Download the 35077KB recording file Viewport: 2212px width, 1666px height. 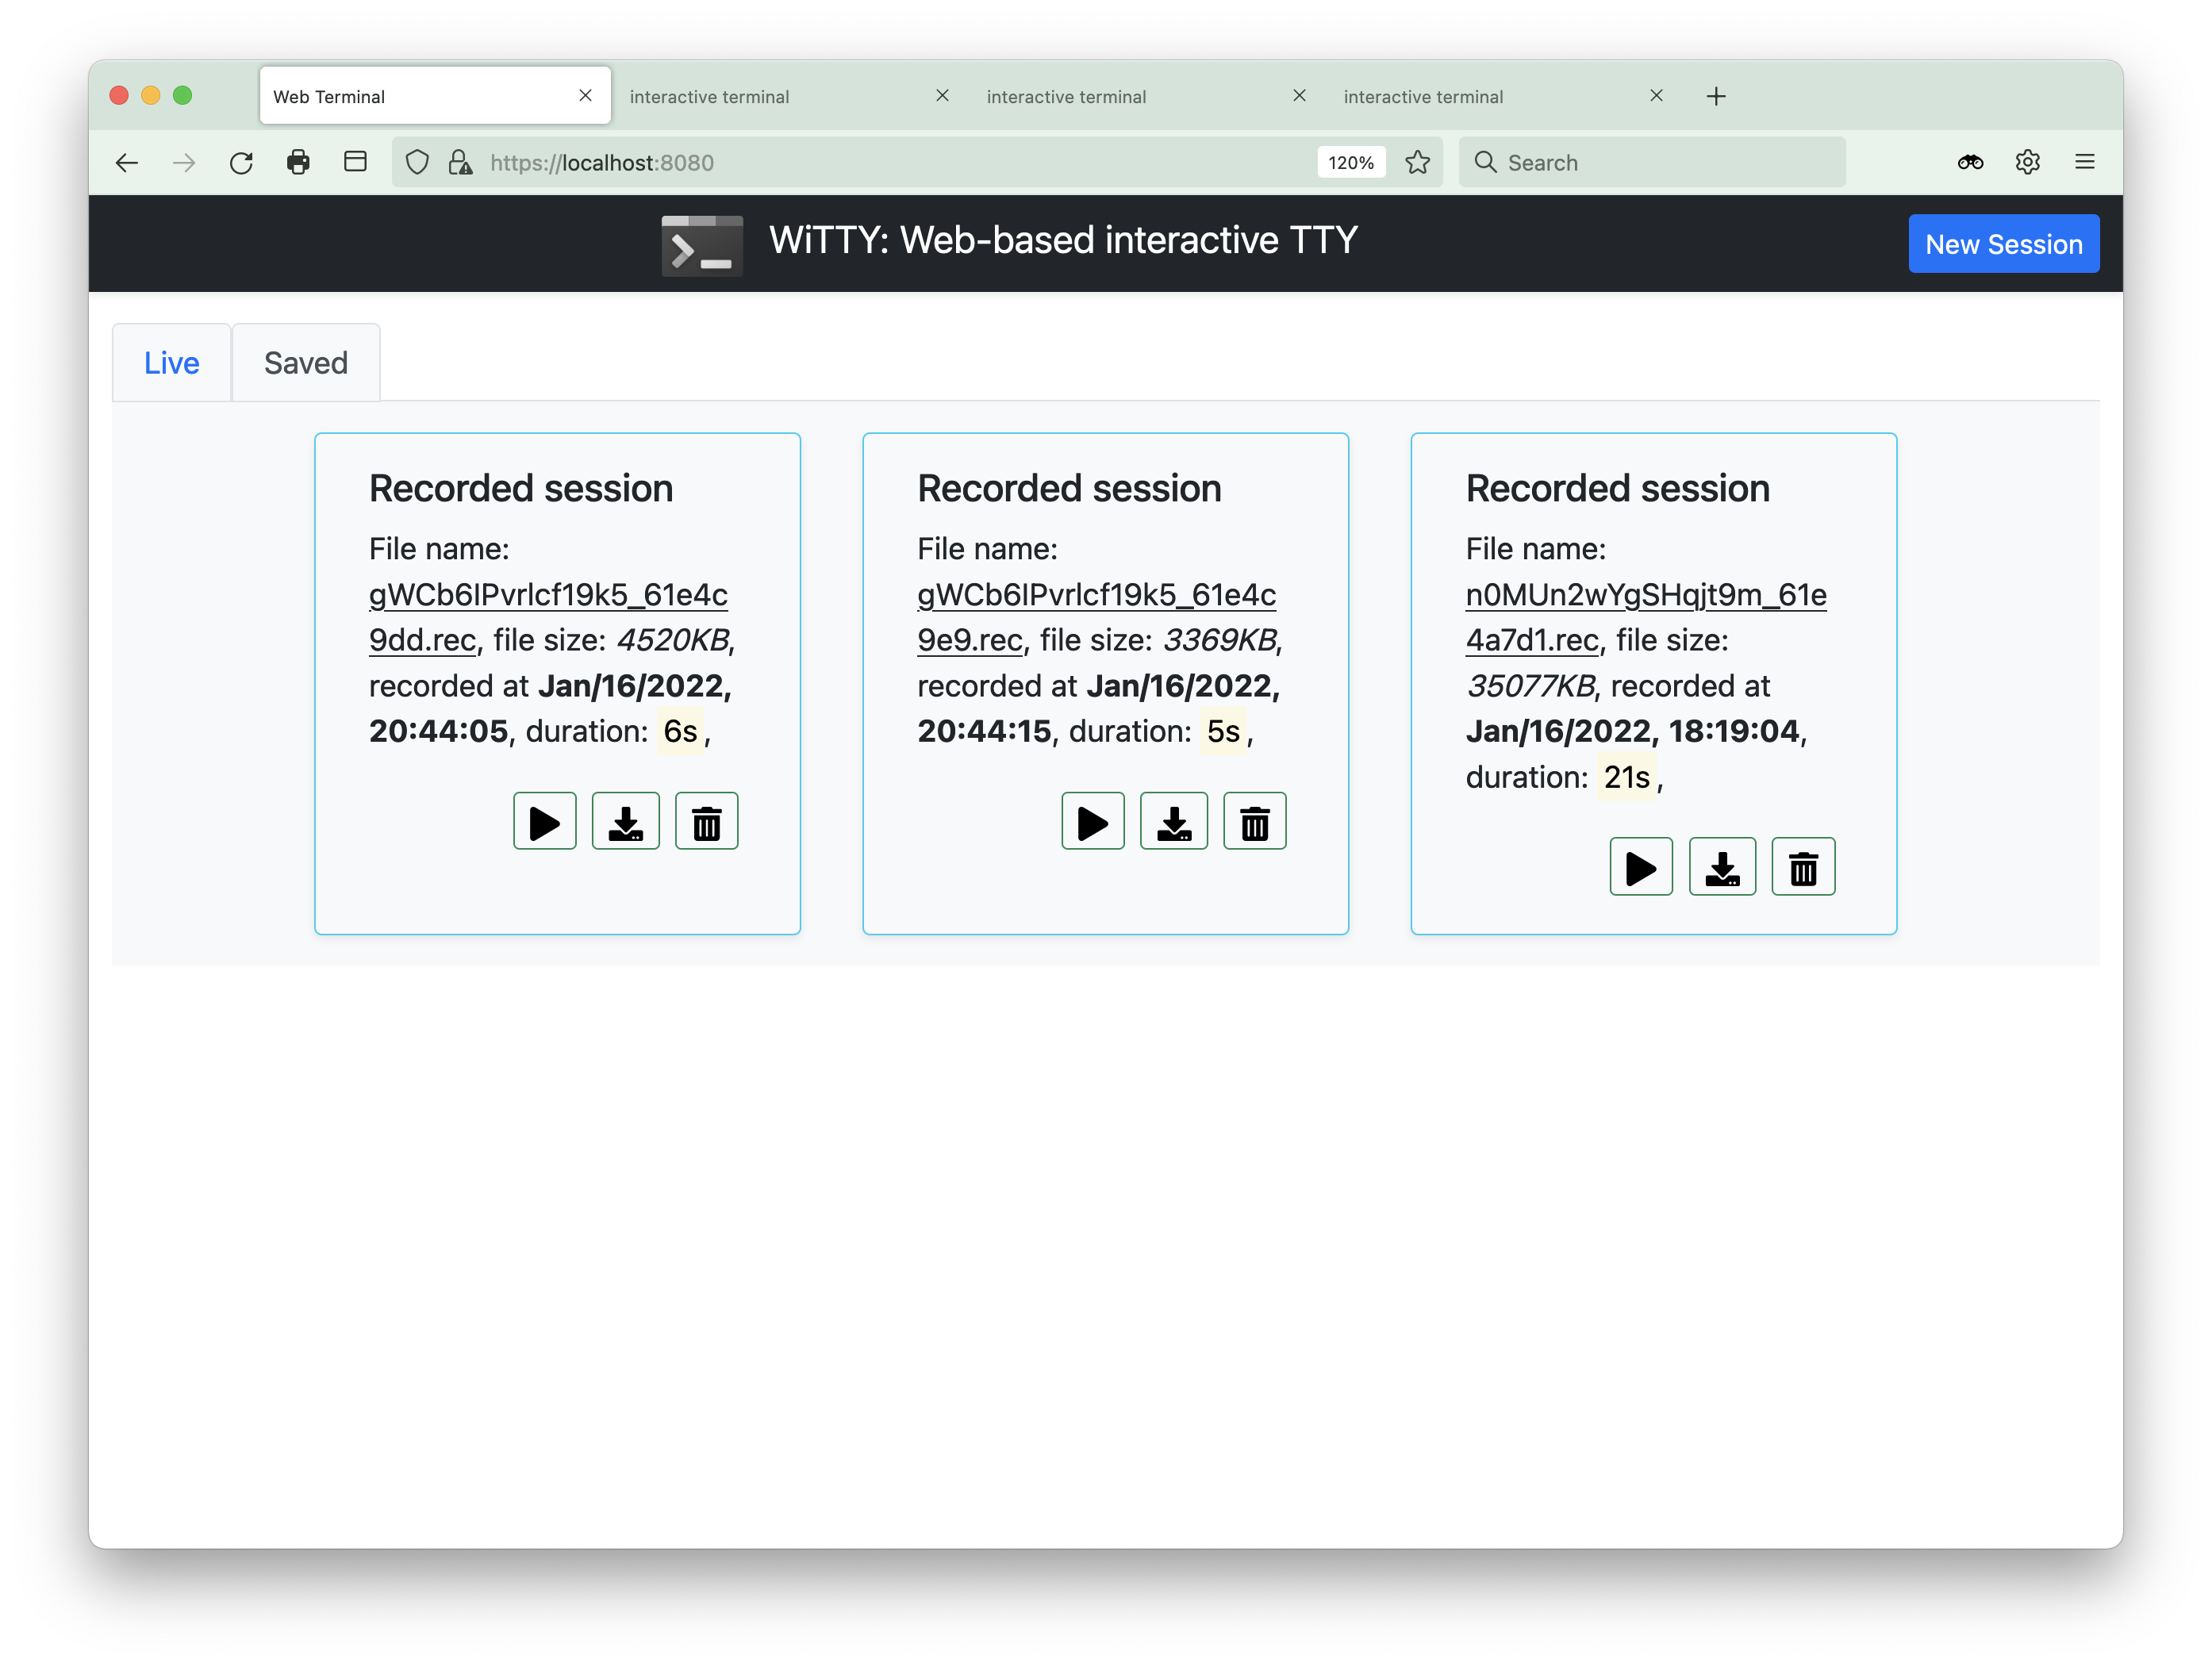1721,866
